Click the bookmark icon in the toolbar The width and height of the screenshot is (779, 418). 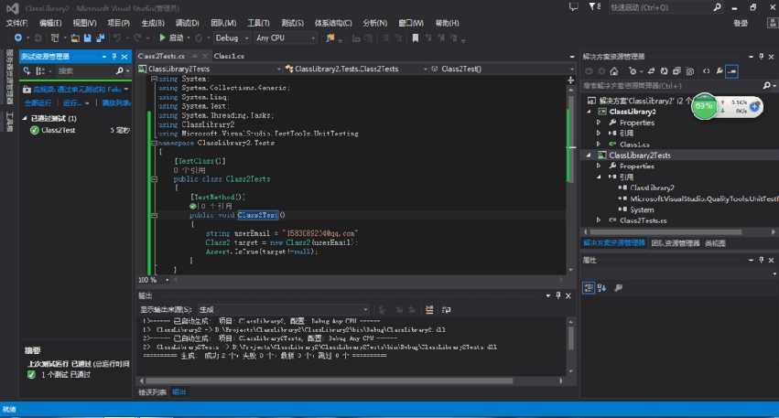point(415,38)
